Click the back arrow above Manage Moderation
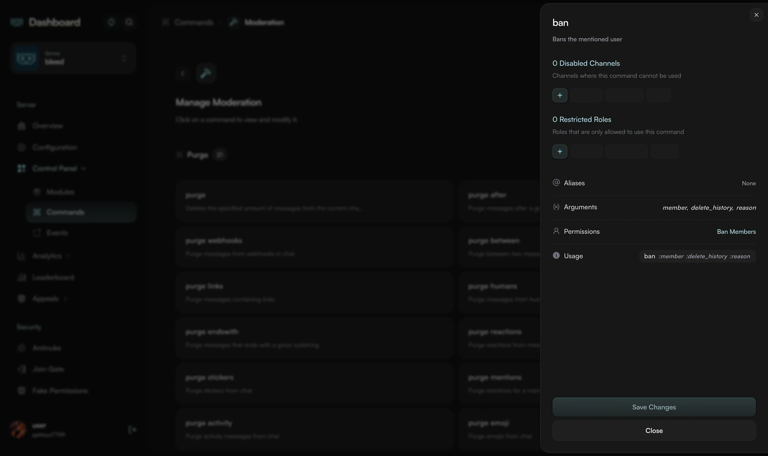 (182, 73)
